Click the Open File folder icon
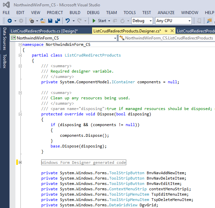 point(43,21)
